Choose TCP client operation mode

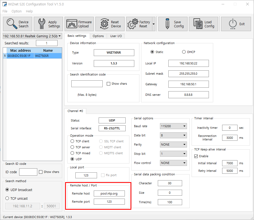[72, 141]
